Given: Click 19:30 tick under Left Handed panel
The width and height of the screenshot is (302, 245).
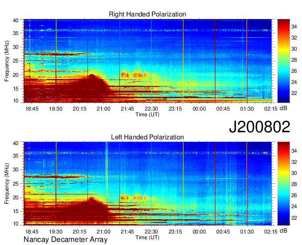Looking at the screenshot, I should click(56, 232).
